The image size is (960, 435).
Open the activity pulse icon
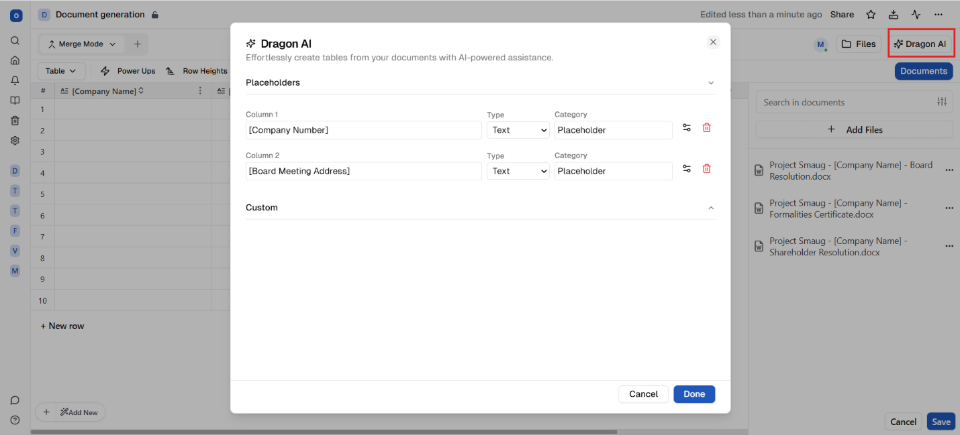coord(916,15)
